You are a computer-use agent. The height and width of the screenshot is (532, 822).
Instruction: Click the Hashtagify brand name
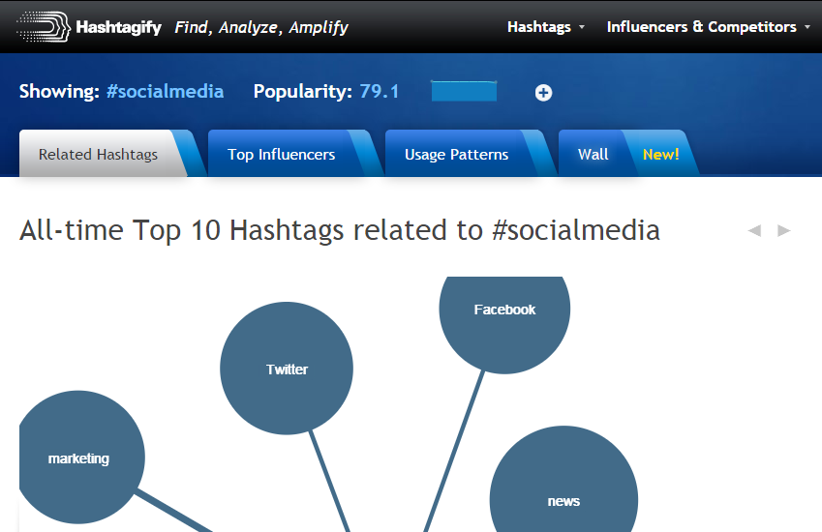pyautogui.click(x=118, y=27)
